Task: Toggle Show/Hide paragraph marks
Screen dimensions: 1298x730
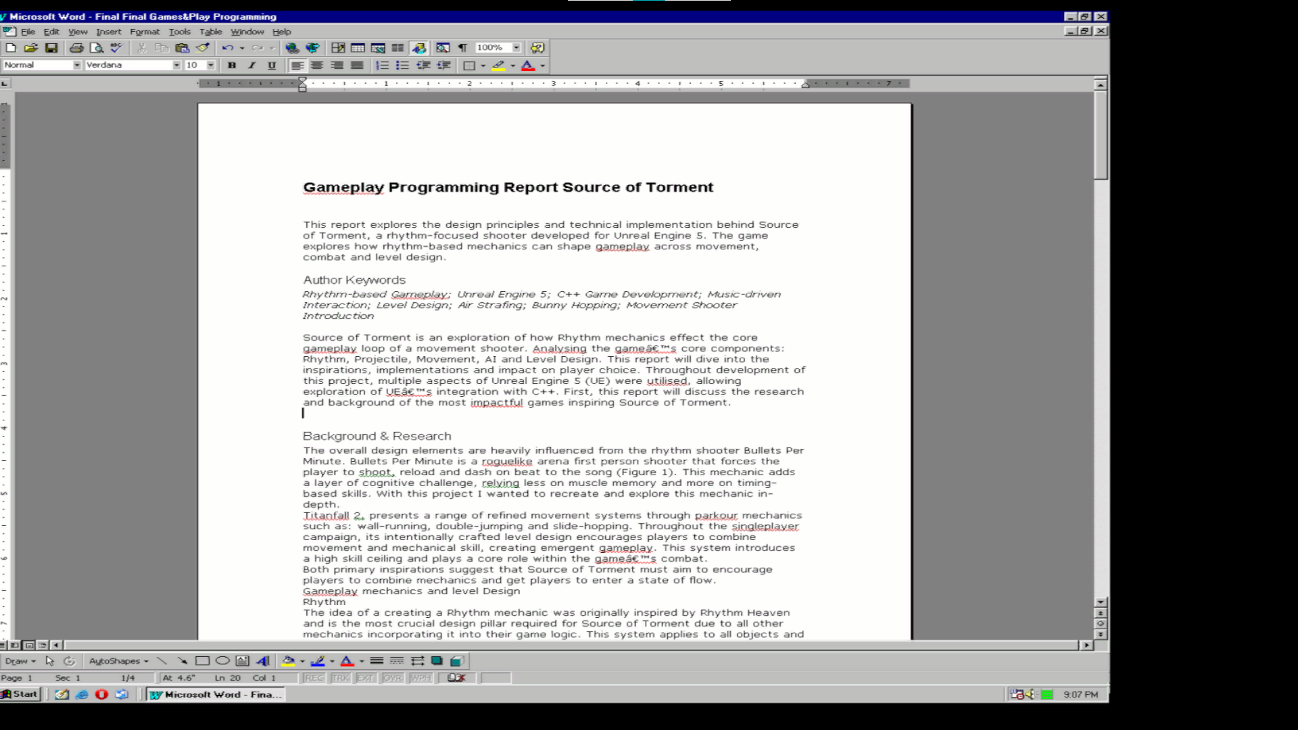Action: click(462, 48)
